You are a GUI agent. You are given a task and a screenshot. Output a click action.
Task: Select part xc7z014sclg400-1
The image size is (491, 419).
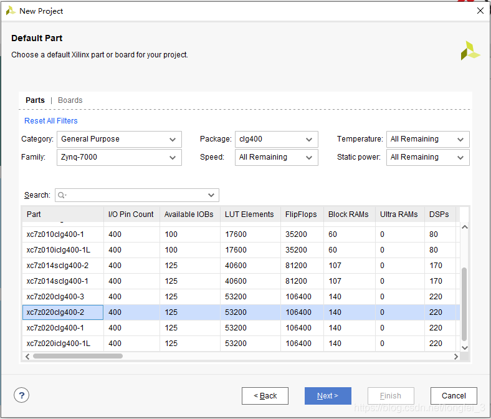(57, 281)
